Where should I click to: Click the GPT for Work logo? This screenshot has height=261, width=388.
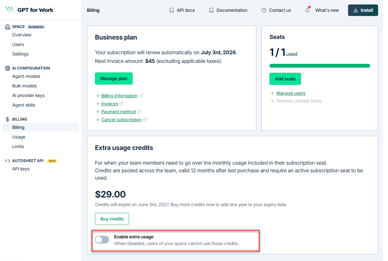coord(29,10)
